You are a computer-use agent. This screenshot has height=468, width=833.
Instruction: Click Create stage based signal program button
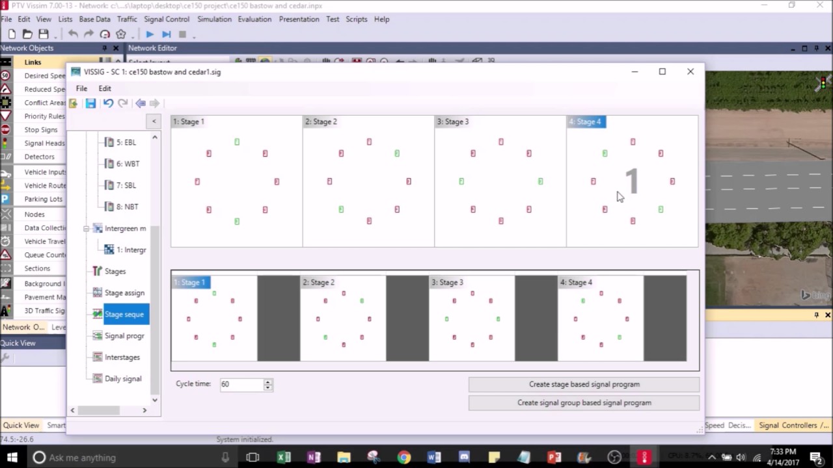click(x=584, y=384)
